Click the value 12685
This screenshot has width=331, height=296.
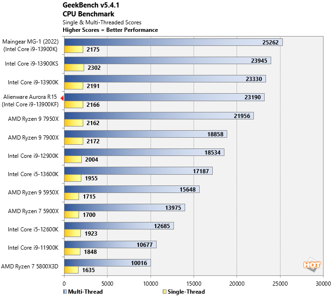click(x=162, y=226)
